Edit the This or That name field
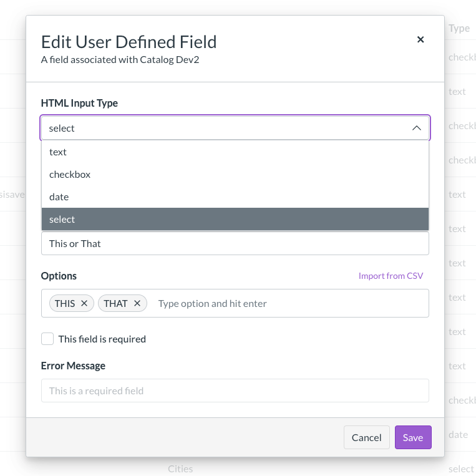Screen dimensions: 476x476 click(235, 243)
